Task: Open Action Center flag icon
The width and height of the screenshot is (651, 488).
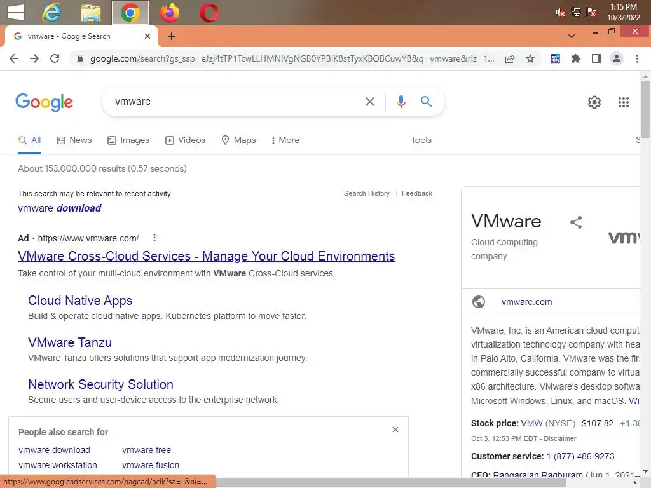Action: tap(591, 12)
